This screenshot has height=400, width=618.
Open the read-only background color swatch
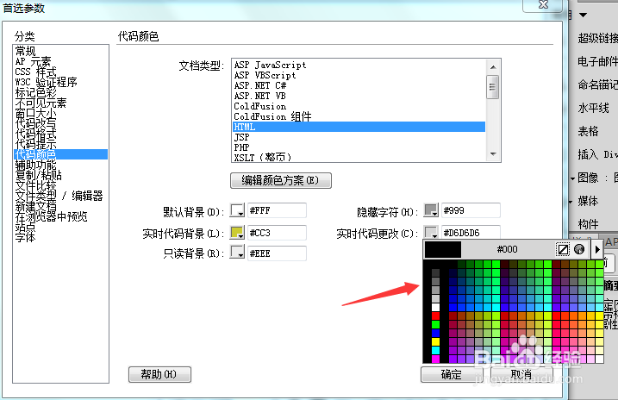(237, 252)
